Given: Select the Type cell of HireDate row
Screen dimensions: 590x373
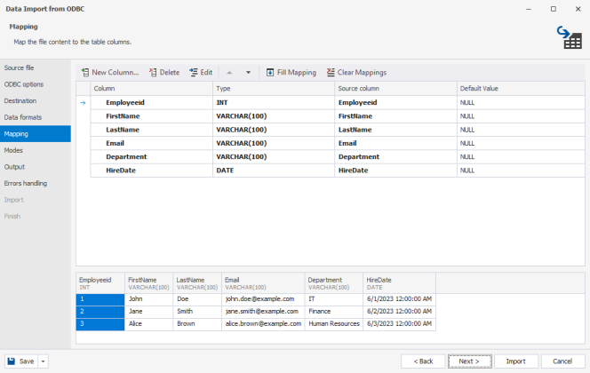Looking at the screenshot, I should [274, 170].
